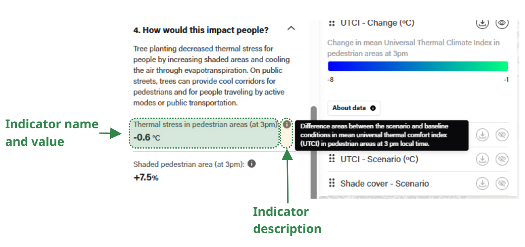Hide the UTCI - Change layer
The height and width of the screenshot is (247, 525).
click(x=502, y=23)
